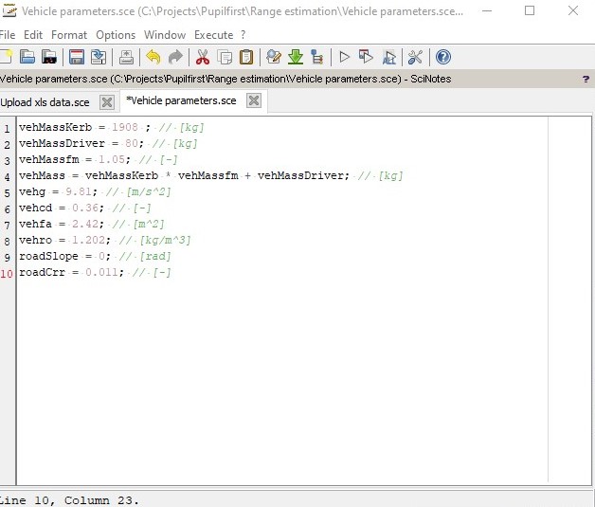
Task: Click Save and Execute icon
Action: point(366,57)
